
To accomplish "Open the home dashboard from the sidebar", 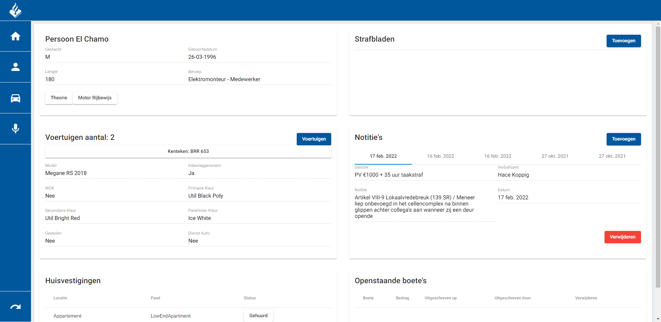I will point(15,36).
